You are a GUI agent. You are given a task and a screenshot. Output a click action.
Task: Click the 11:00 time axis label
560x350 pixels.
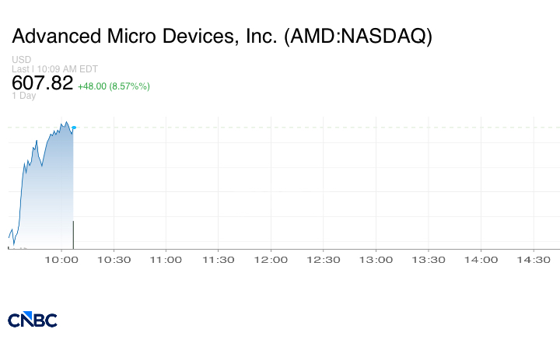(166, 260)
